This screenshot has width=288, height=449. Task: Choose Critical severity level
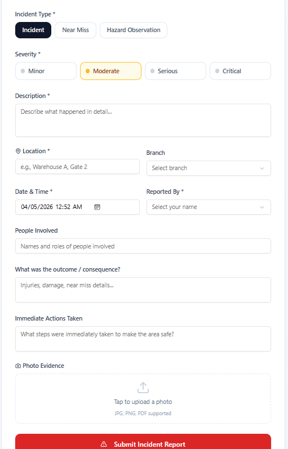pyautogui.click(x=240, y=71)
